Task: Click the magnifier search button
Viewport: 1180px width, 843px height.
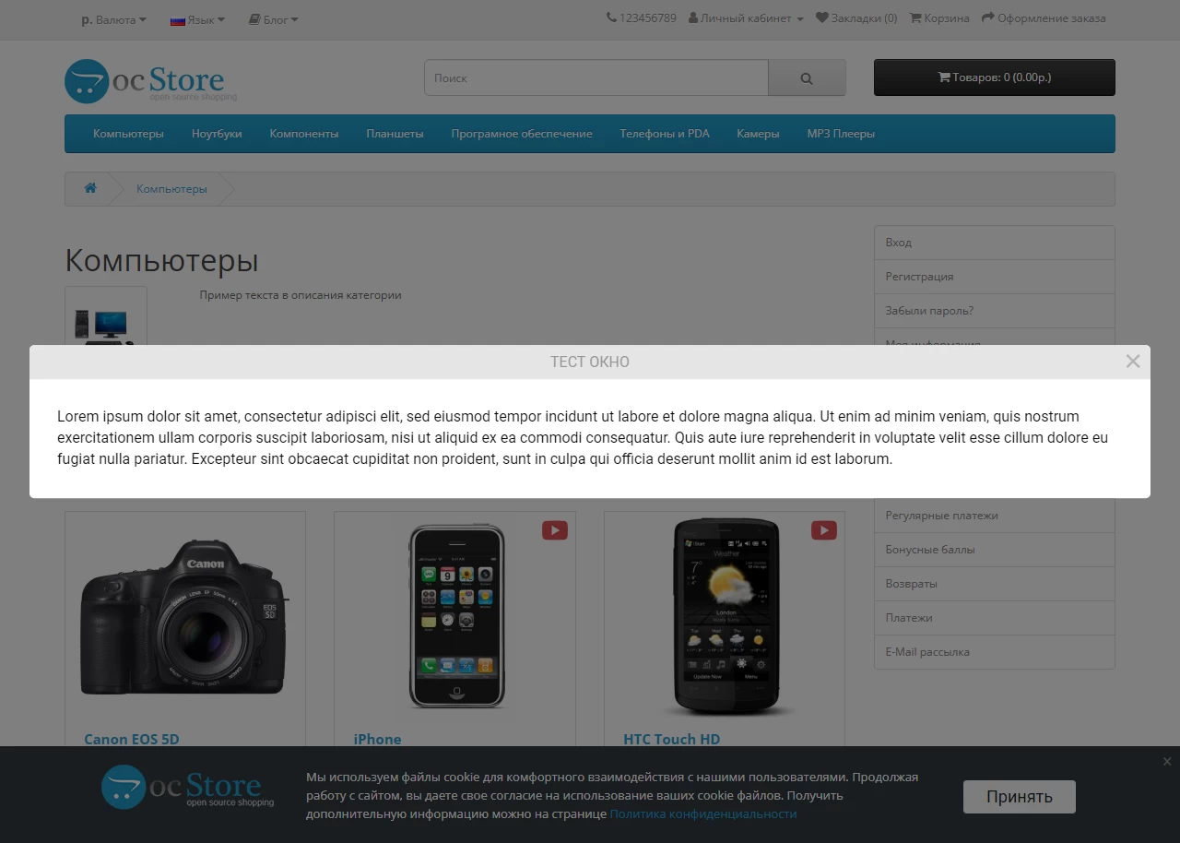Action: pyautogui.click(x=807, y=77)
